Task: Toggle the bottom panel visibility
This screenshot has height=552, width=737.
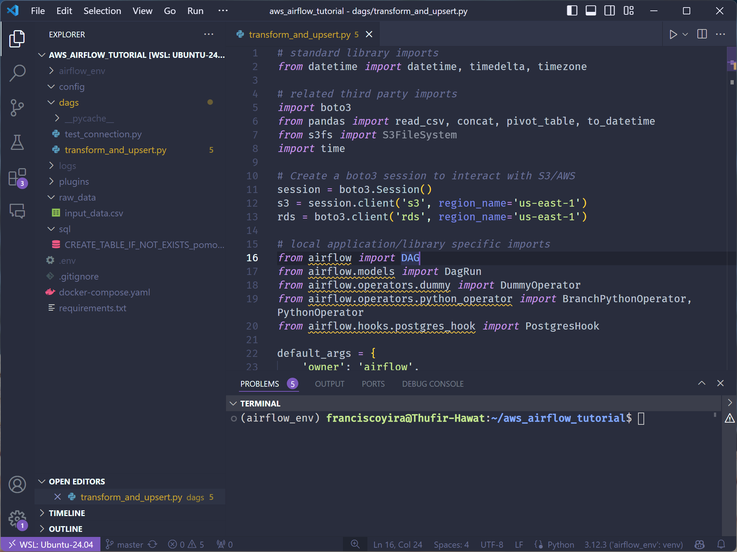Action: (590, 11)
